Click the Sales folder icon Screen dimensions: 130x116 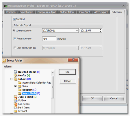(x=20, y=86)
